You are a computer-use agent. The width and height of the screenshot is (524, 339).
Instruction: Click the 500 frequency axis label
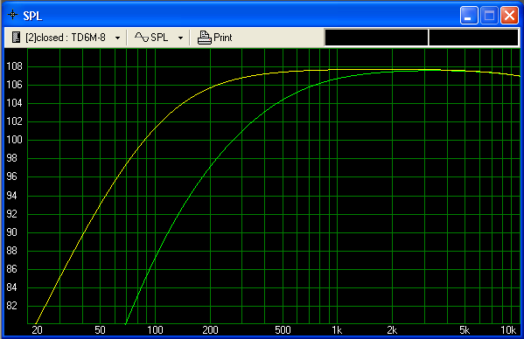click(x=283, y=330)
